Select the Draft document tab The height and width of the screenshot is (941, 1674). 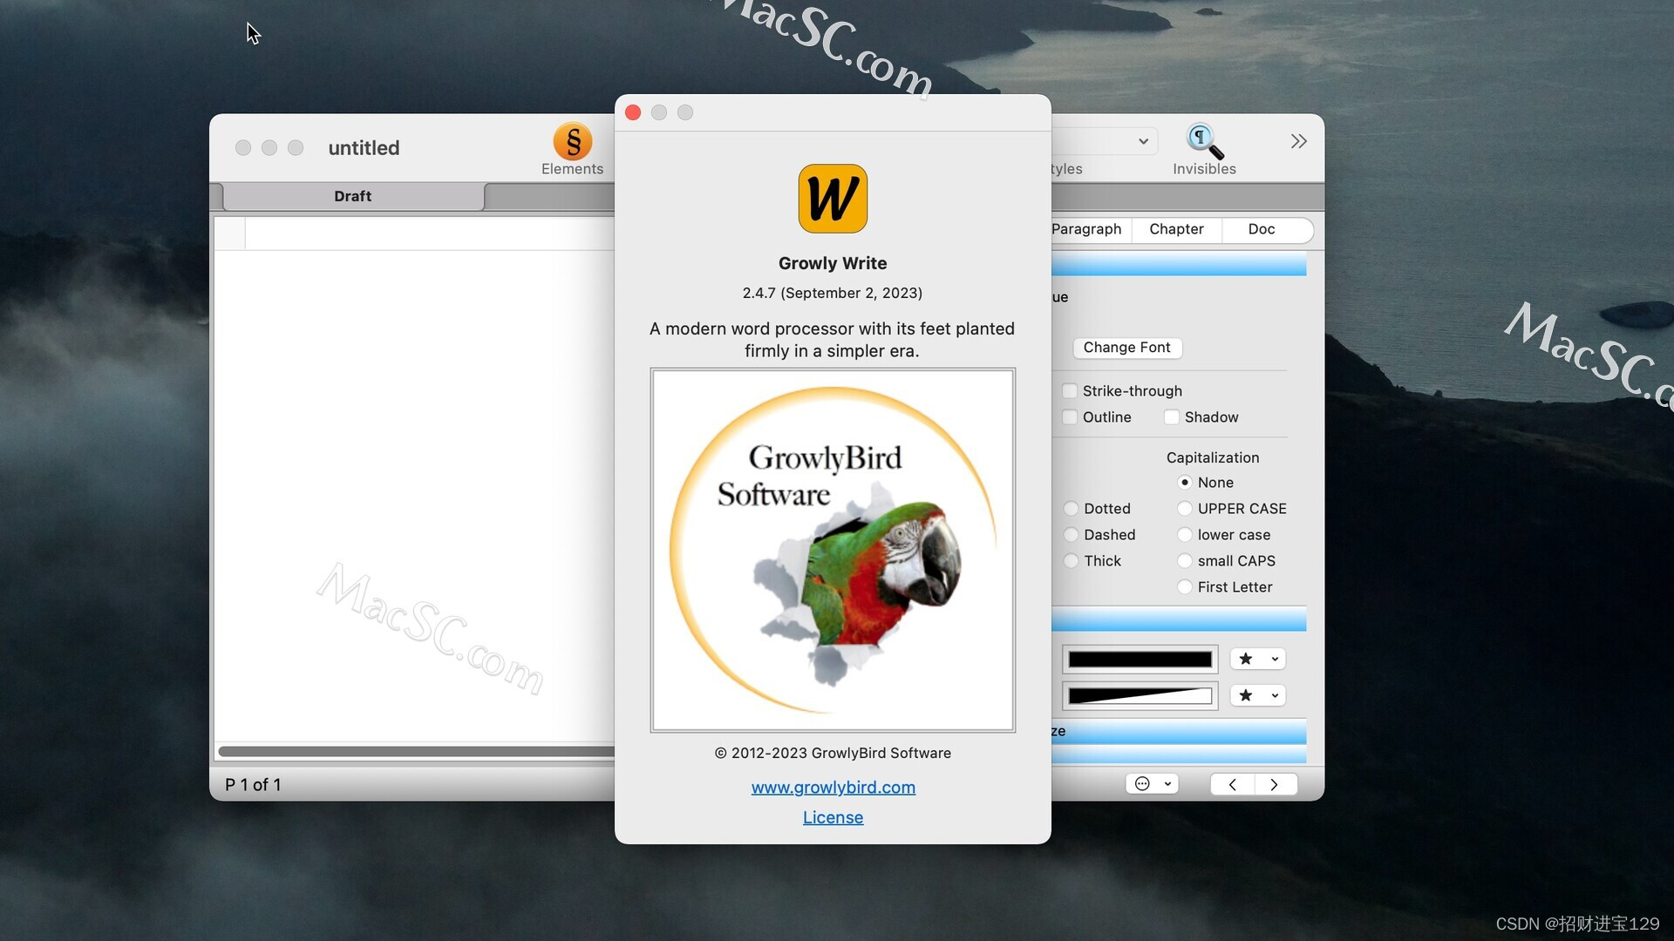[353, 196]
